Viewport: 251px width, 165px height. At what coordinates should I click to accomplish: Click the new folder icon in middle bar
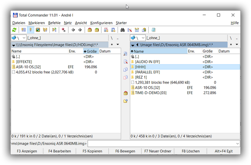tap(125, 101)
